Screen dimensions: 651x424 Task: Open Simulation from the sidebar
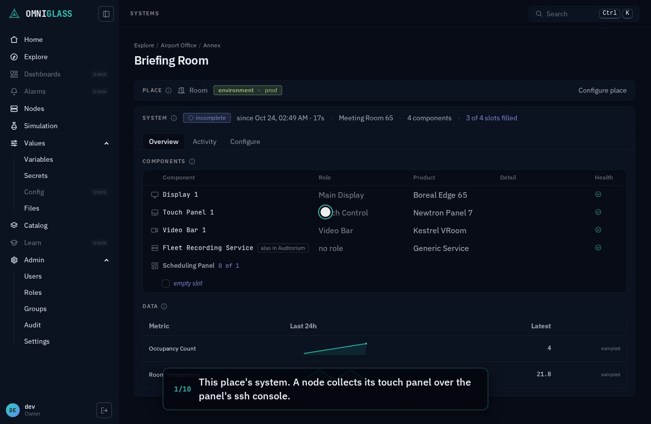pos(59,126)
